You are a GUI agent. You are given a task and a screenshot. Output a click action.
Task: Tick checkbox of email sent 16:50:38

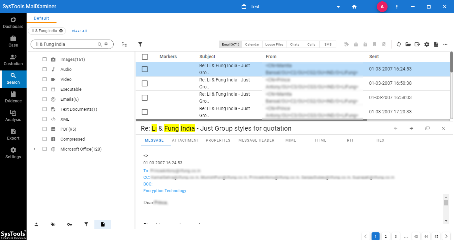coord(145,83)
